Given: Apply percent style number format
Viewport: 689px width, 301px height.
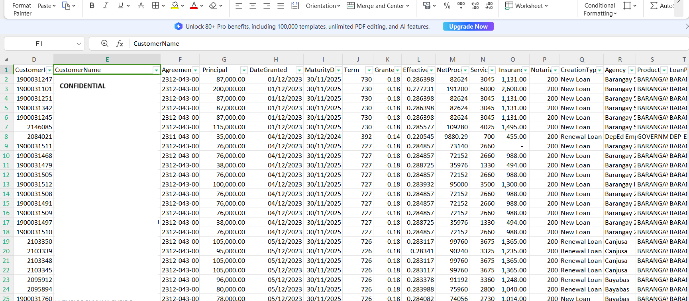Looking at the screenshot, I should (447, 6).
